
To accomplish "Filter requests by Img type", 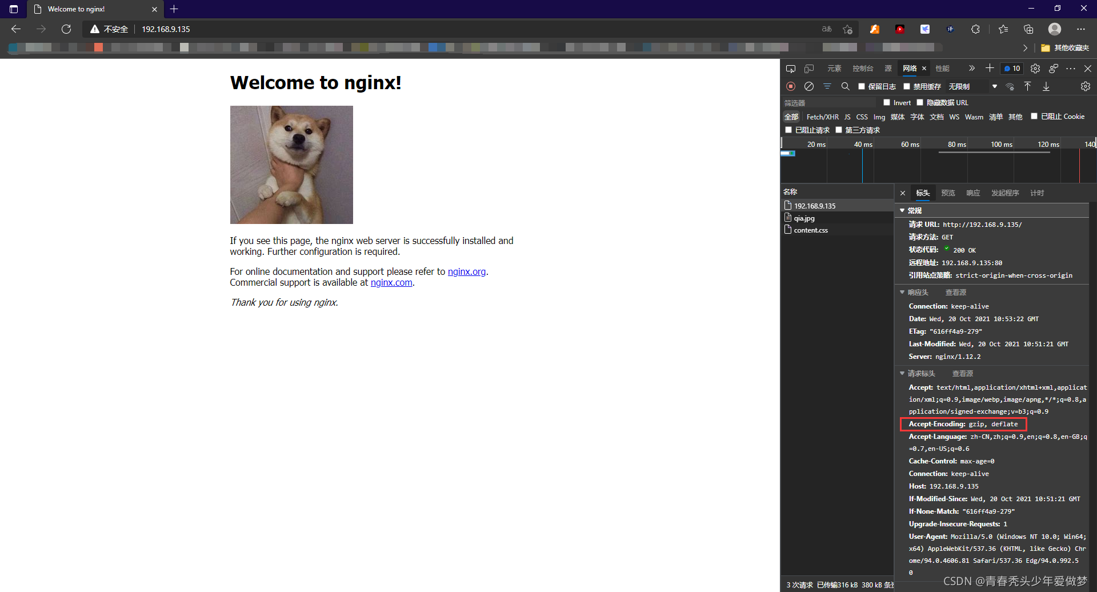I will pyautogui.click(x=879, y=117).
